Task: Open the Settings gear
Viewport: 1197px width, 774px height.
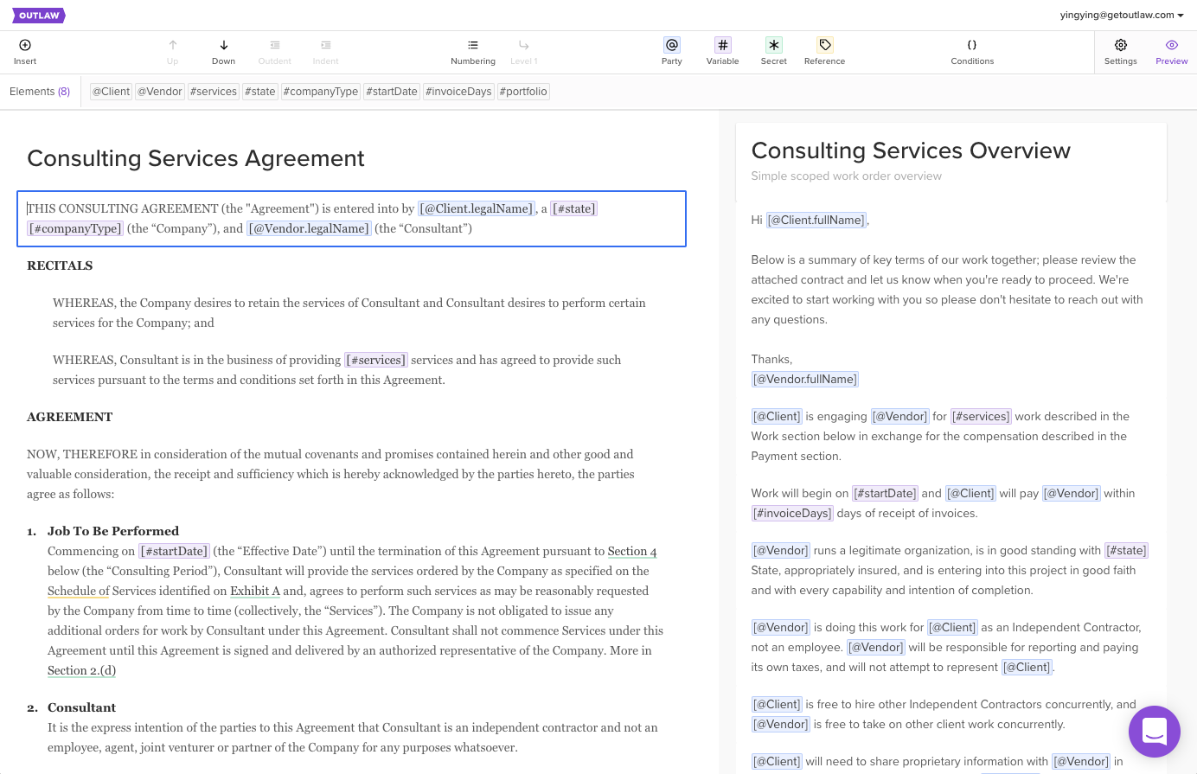Action: click(x=1120, y=46)
